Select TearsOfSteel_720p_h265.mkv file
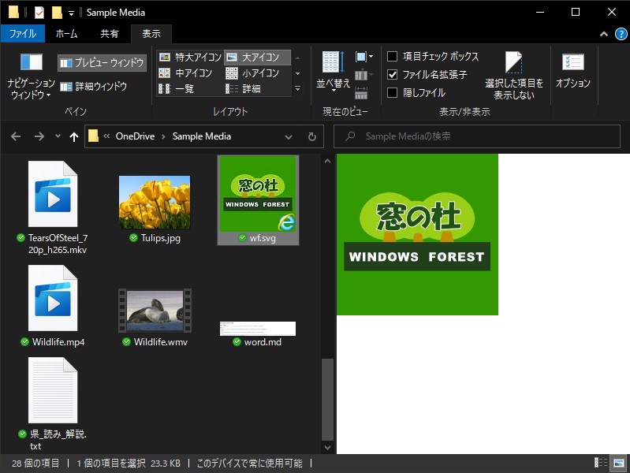 tap(53, 207)
